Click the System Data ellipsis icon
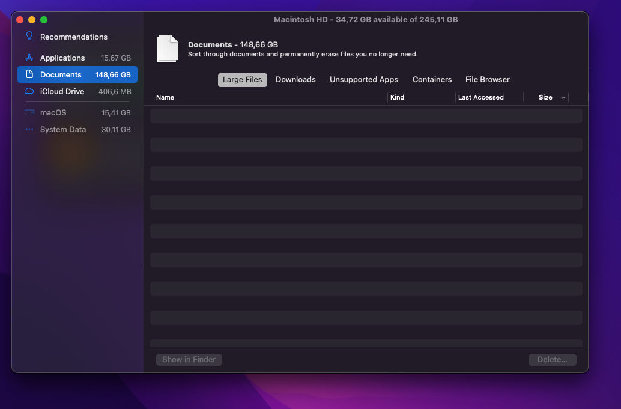 point(29,129)
